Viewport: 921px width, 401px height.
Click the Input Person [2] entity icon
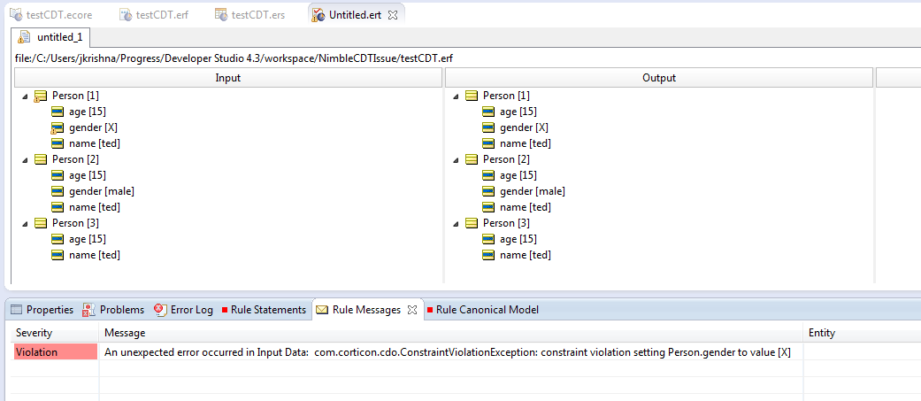[x=40, y=159]
